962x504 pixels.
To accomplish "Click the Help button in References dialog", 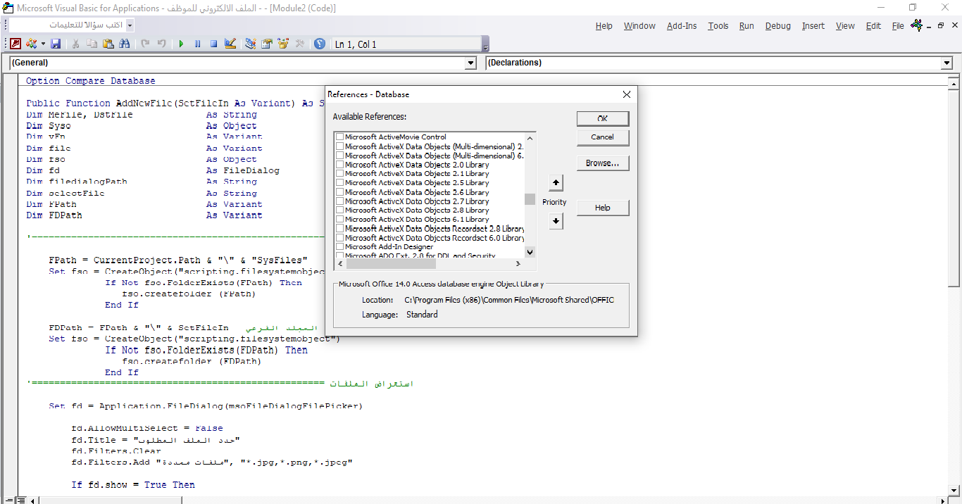I will 603,208.
